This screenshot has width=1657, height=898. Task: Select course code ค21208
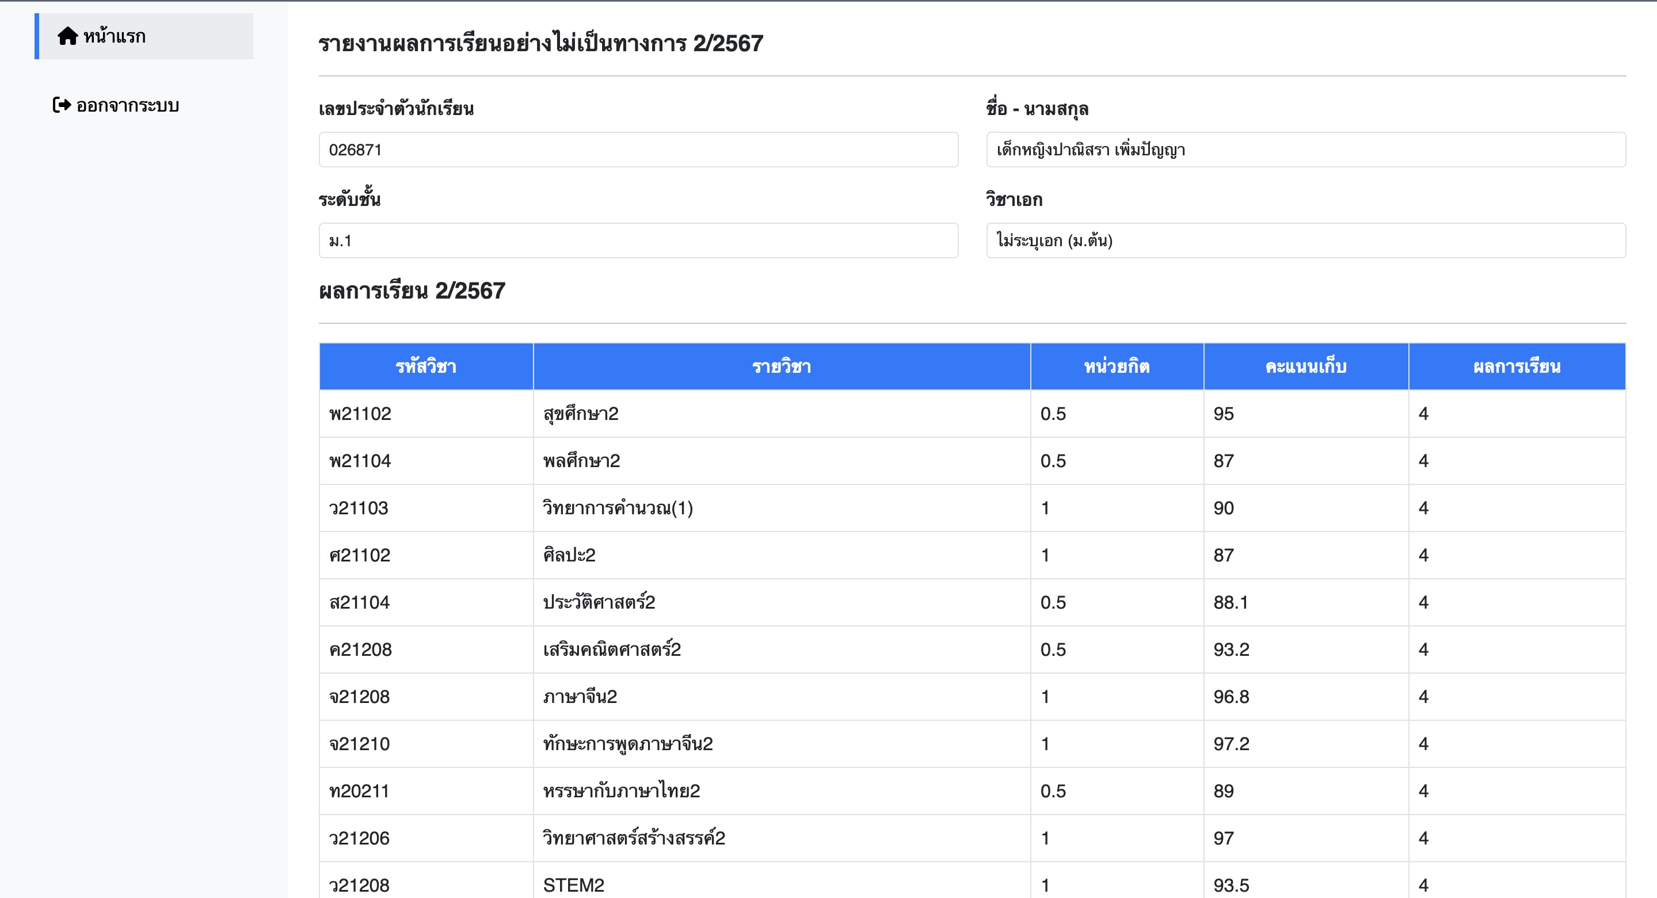coord(360,650)
